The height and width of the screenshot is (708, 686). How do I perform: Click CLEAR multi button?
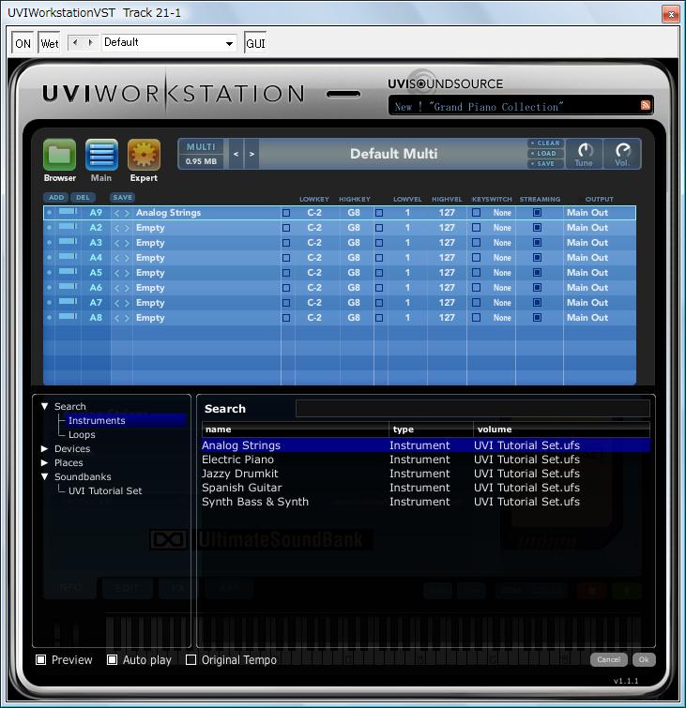click(545, 143)
